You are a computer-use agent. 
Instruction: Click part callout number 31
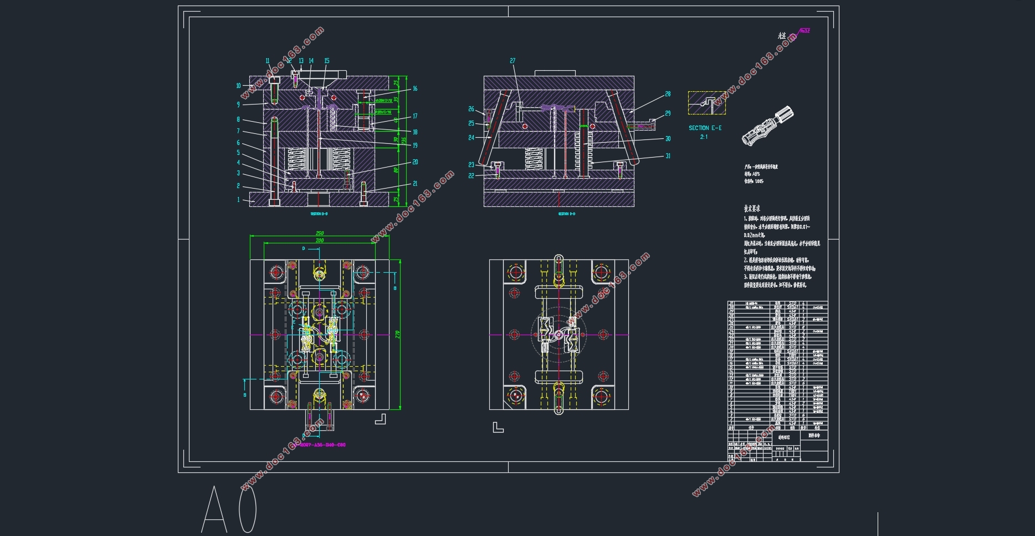(x=668, y=156)
